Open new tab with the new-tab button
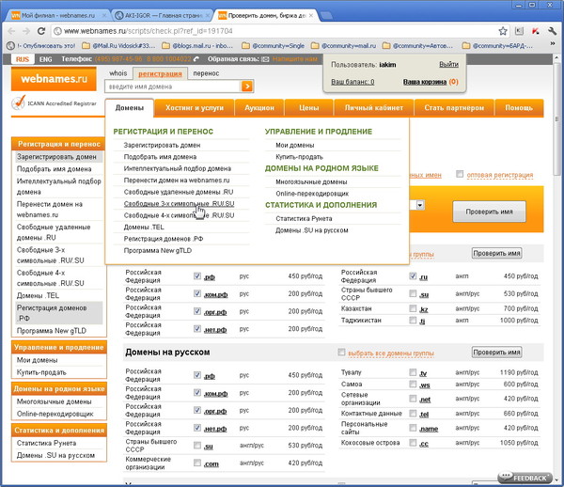 pyautogui.click(x=326, y=15)
